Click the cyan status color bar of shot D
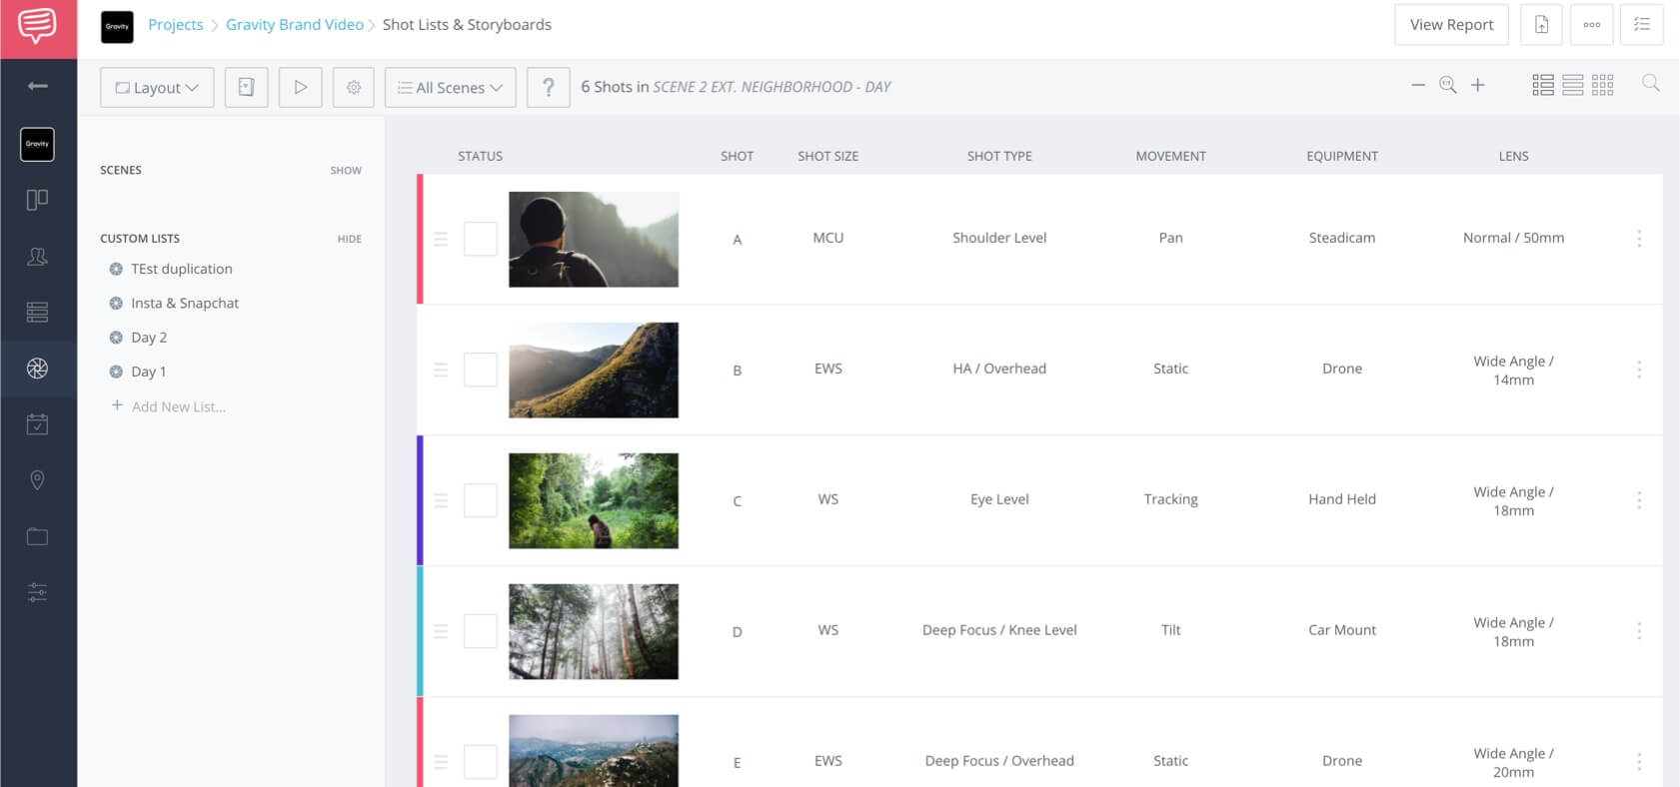Image resolution: width=1680 pixels, height=787 pixels. coord(420,631)
